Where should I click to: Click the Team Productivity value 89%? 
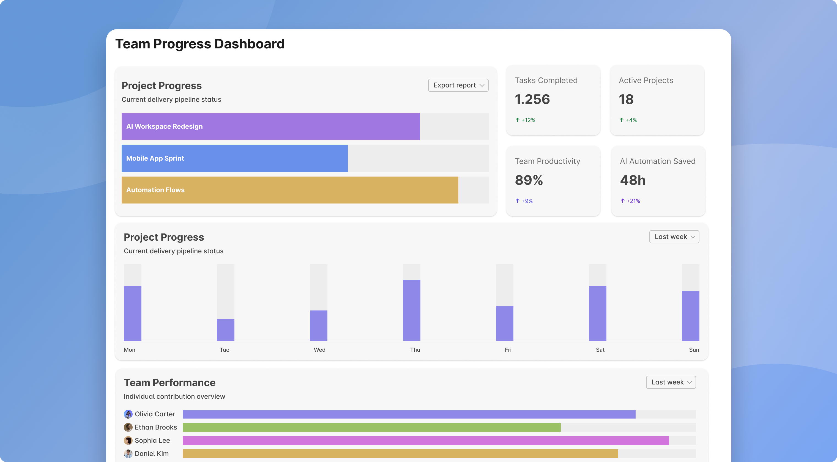point(529,180)
